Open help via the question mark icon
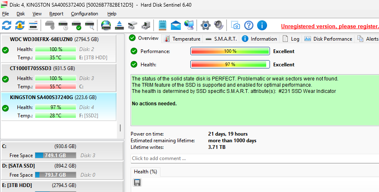Image resolution: width=379 pixels, height=192 pixels. [x=249, y=25]
